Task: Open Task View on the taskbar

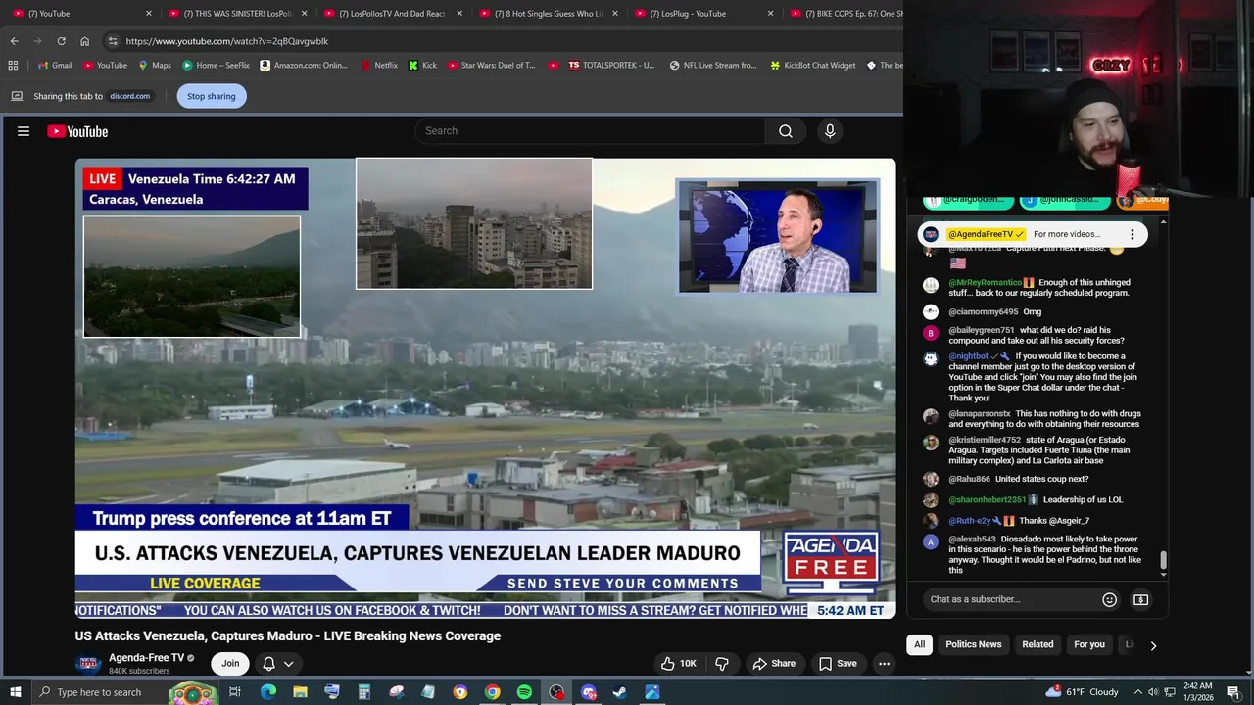Action: (235, 692)
